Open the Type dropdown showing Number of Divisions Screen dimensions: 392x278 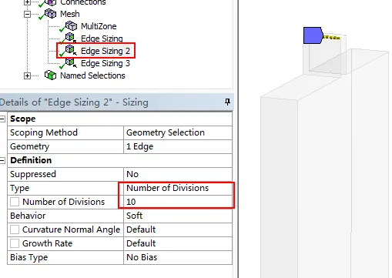tap(178, 188)
